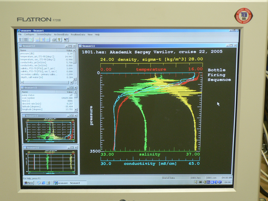
Task: Click the printer icon in the toolbar
Action: click(x=54, y=40)
